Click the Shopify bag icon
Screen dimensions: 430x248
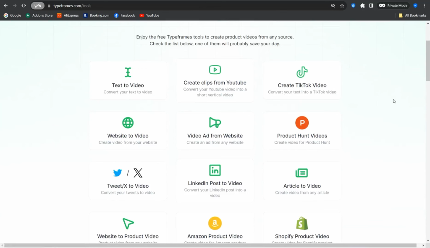302,223
